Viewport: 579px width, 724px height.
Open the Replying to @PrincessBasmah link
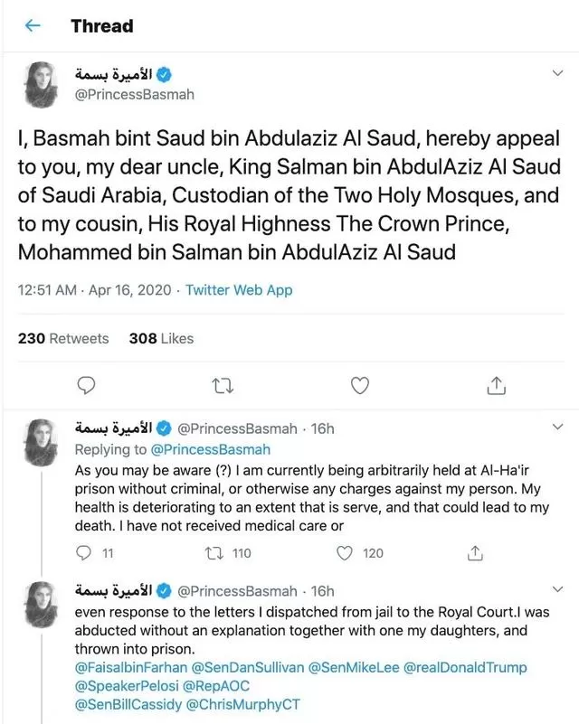click(x=173, y=449)
